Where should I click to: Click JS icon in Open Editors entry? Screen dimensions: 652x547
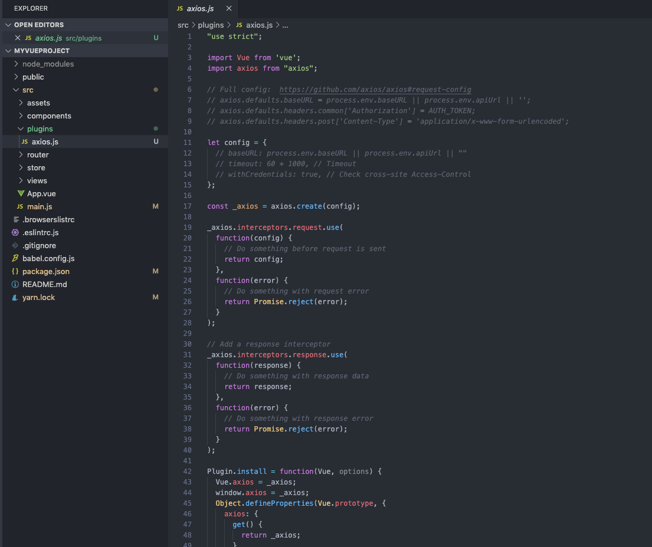28,38
